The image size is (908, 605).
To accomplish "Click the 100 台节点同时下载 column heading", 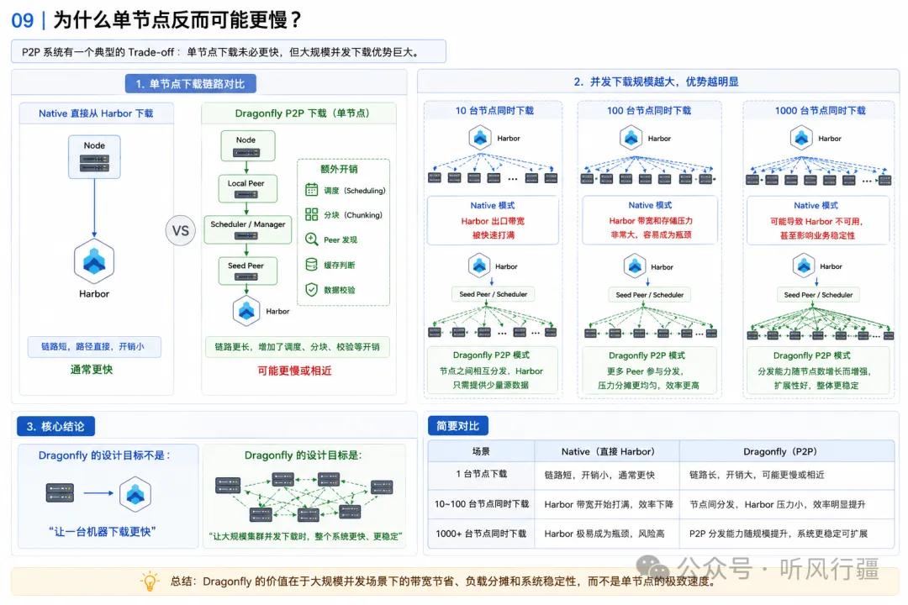I will (648, 111).
